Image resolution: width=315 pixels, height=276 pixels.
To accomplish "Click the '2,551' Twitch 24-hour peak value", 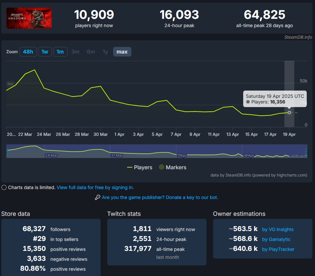I will 142,239.
